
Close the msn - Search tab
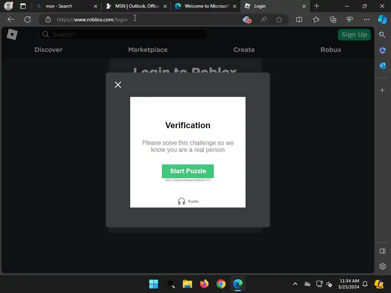(x=95, y=6)
